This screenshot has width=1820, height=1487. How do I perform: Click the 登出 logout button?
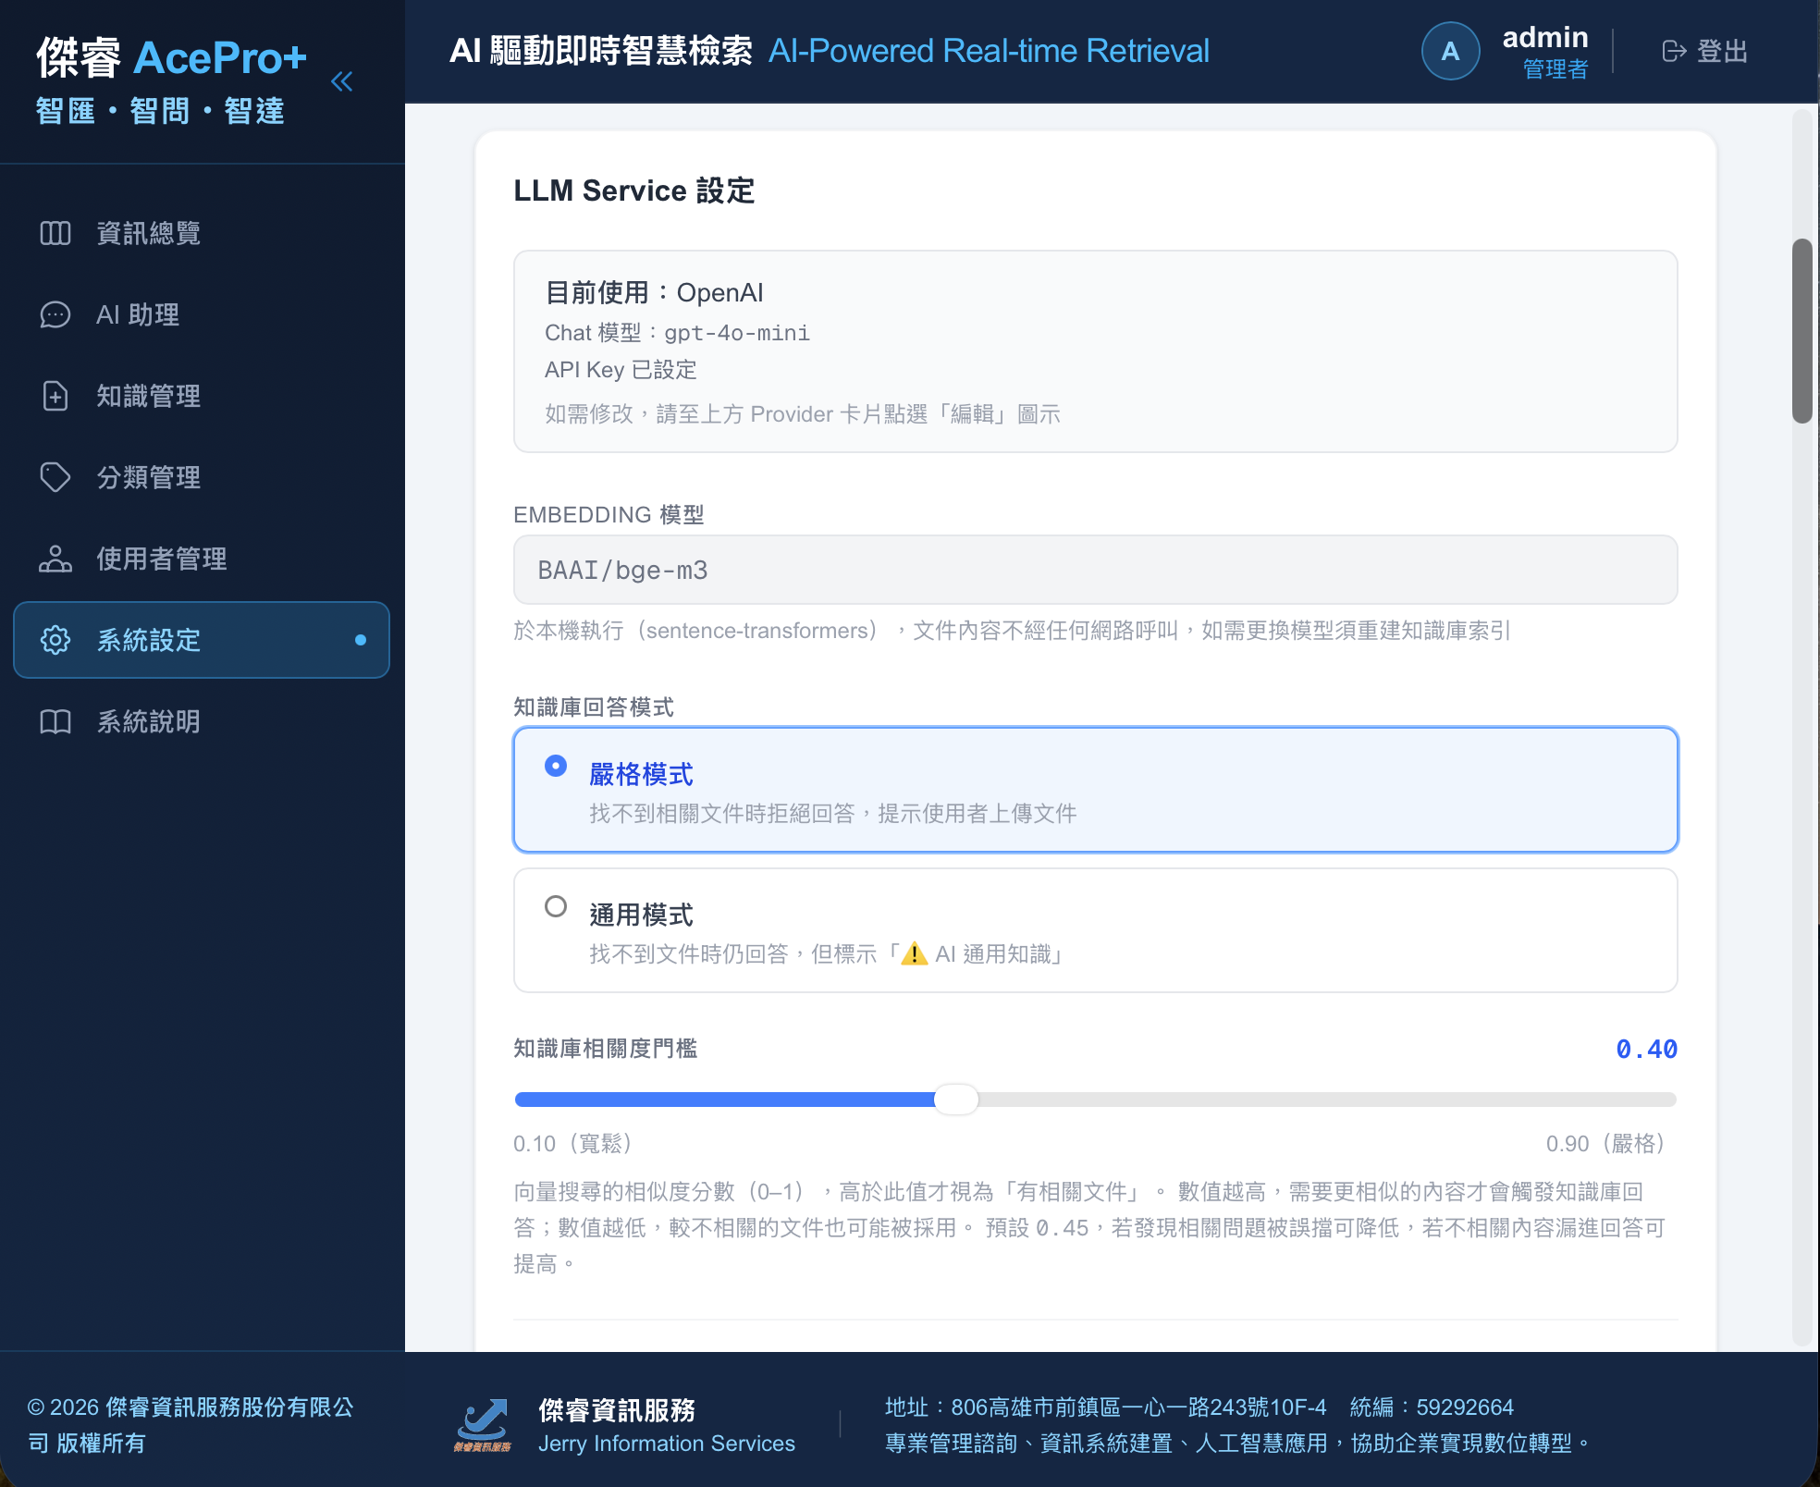point(1705,51)
